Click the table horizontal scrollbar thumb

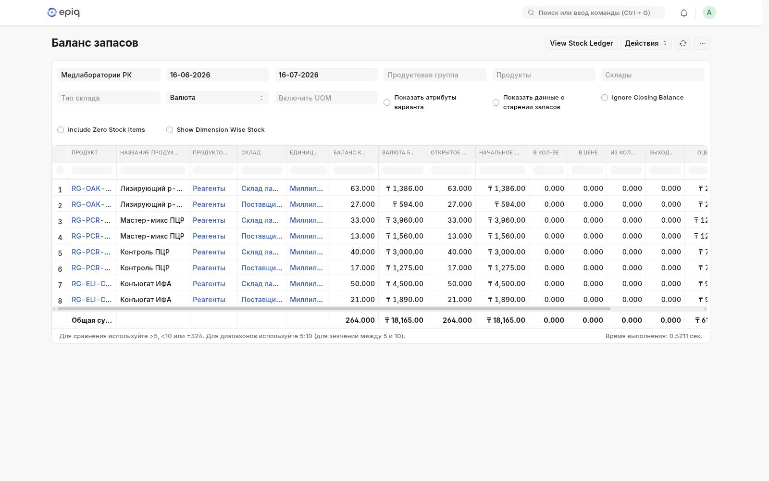(334, 309)
